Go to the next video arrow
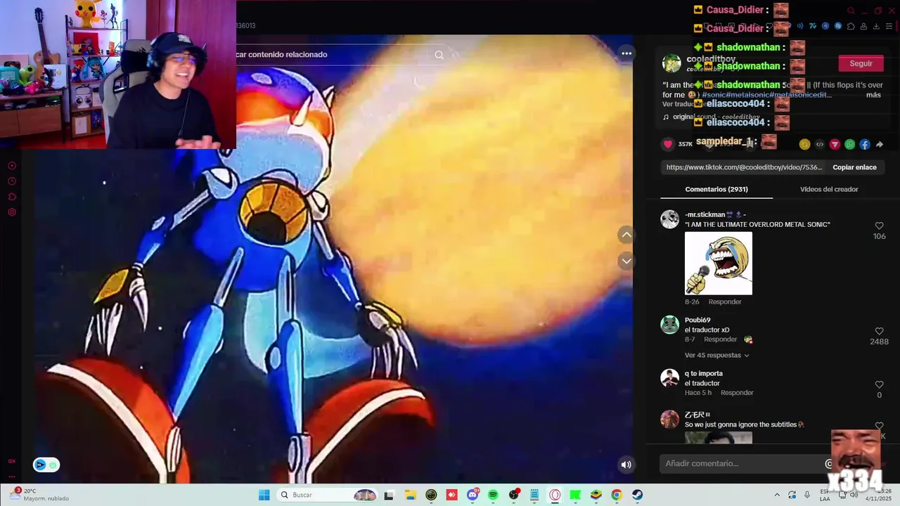 click(x=626, y=261)
